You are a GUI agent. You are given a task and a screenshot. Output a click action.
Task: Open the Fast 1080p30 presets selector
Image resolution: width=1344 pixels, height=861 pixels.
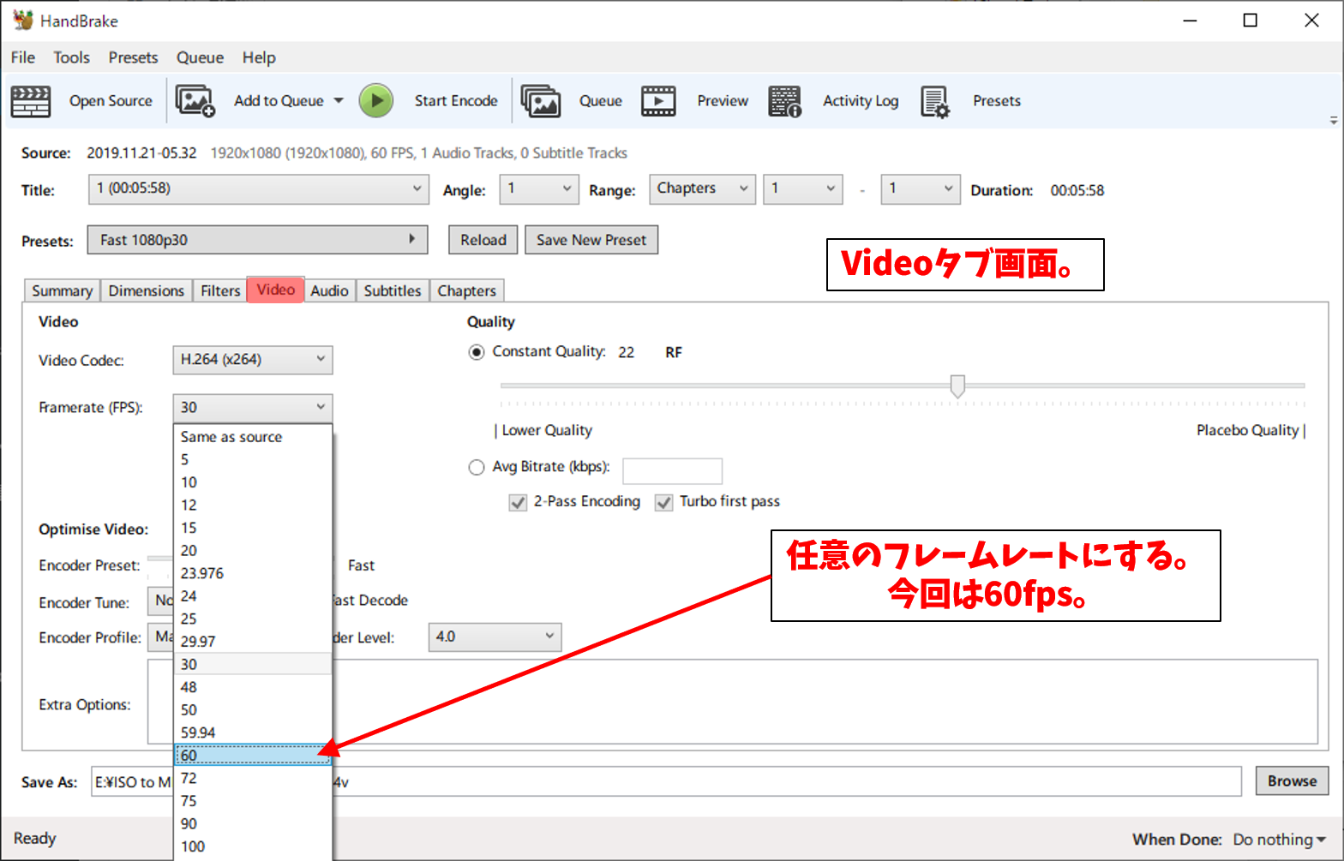click(257, 240)
